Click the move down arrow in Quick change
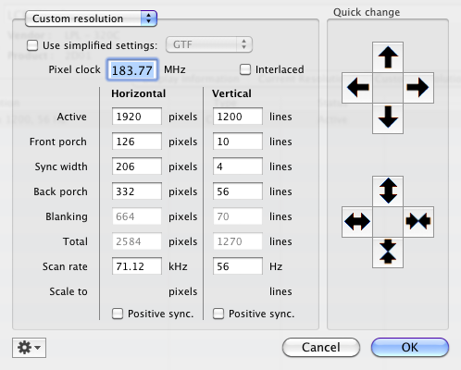The image size is (461, 370). [x=388, y=118]
